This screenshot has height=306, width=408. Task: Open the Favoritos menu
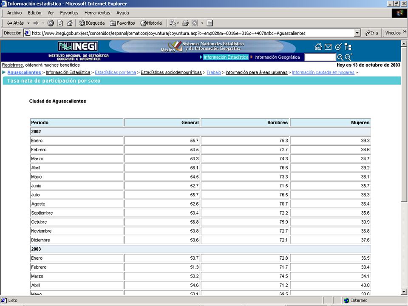(x=69, y=13)
